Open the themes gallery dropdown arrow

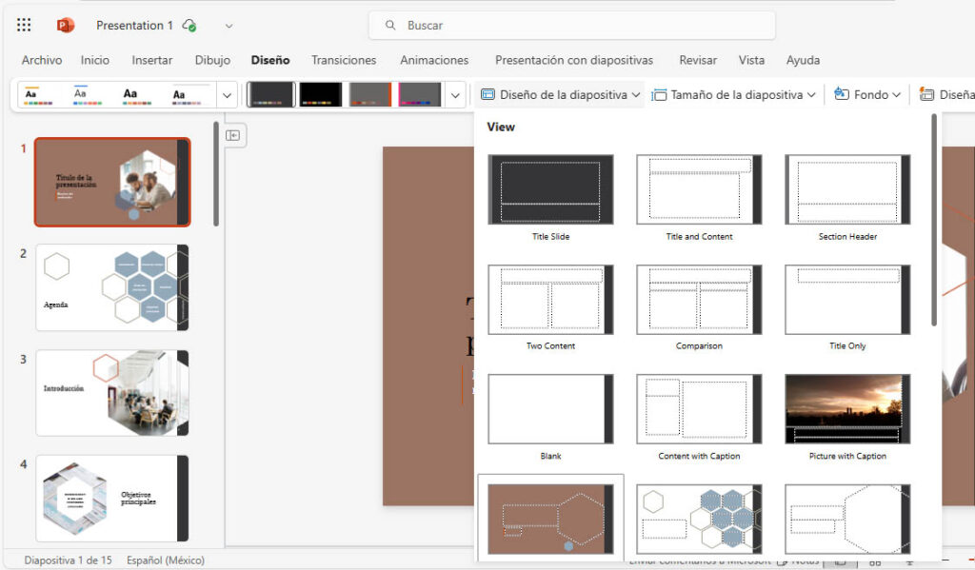(x=227, y=94)
